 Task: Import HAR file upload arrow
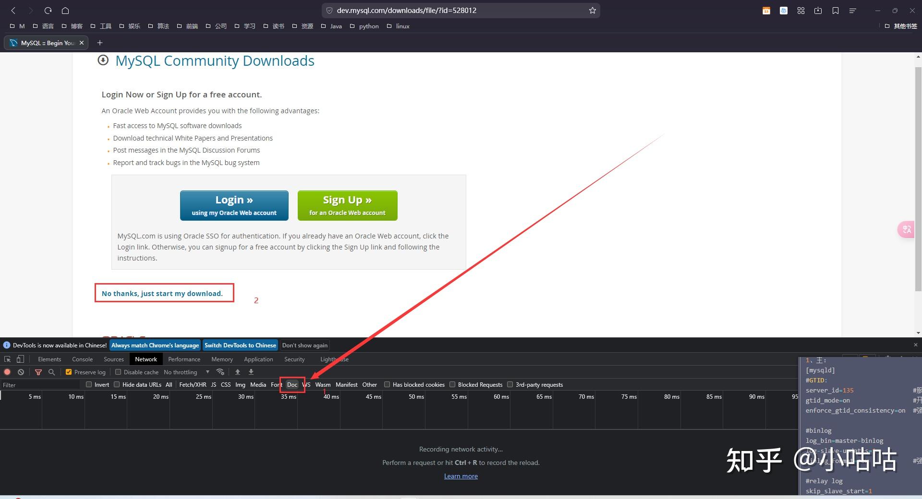pos(237,372)
